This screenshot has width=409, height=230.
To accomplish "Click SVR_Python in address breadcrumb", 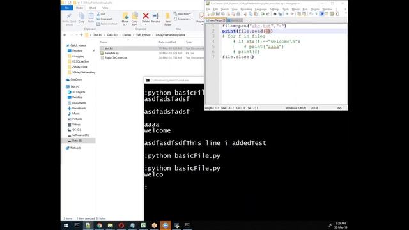I will 143,35.
